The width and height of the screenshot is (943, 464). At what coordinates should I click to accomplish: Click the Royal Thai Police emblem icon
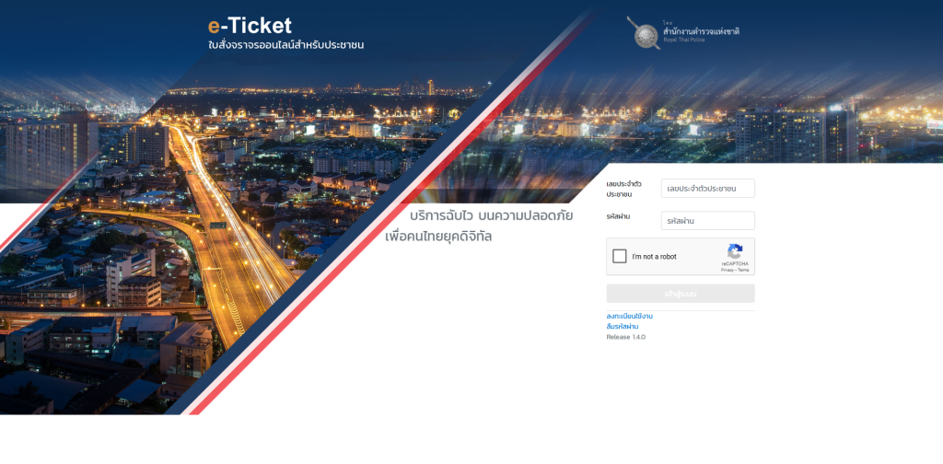644,32
